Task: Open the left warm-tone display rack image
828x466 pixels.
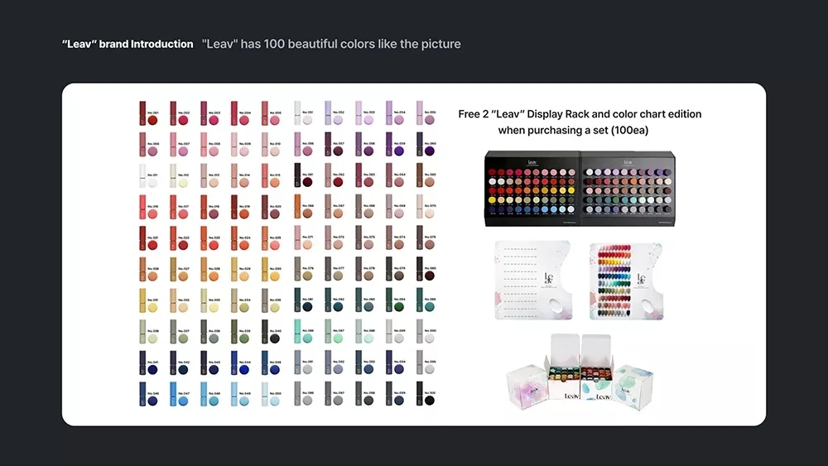Action: click(532, 189)
